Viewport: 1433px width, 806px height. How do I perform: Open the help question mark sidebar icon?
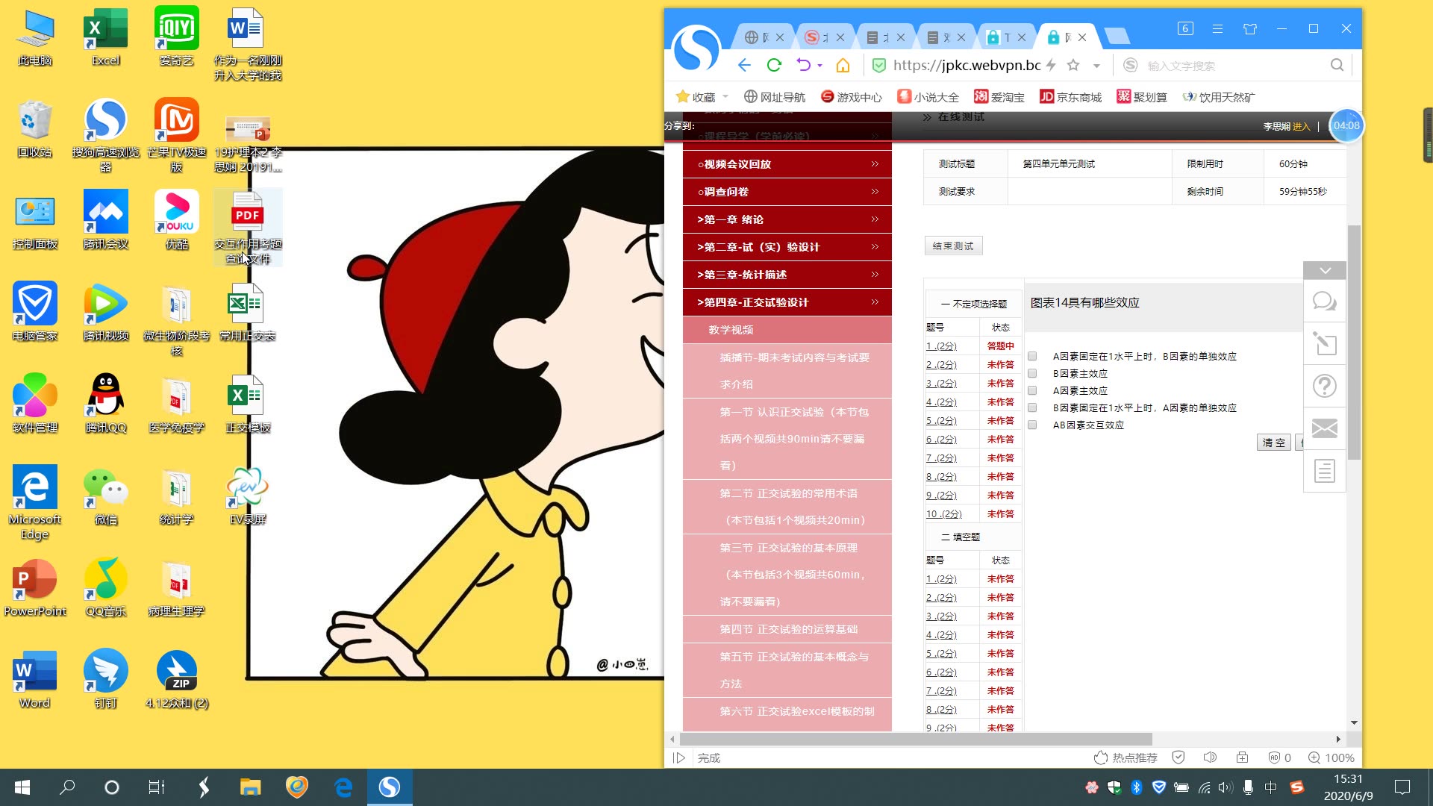(1325, 387)
